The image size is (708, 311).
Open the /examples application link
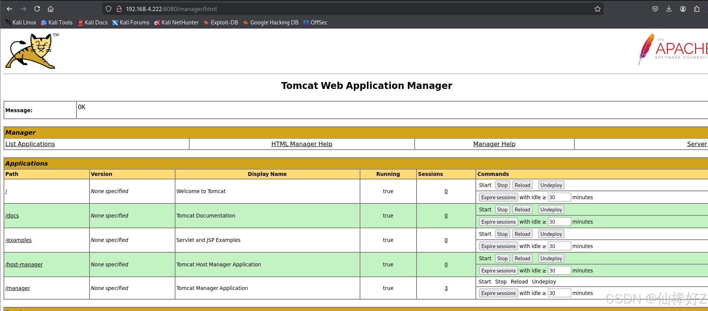(x=18, y=240)
